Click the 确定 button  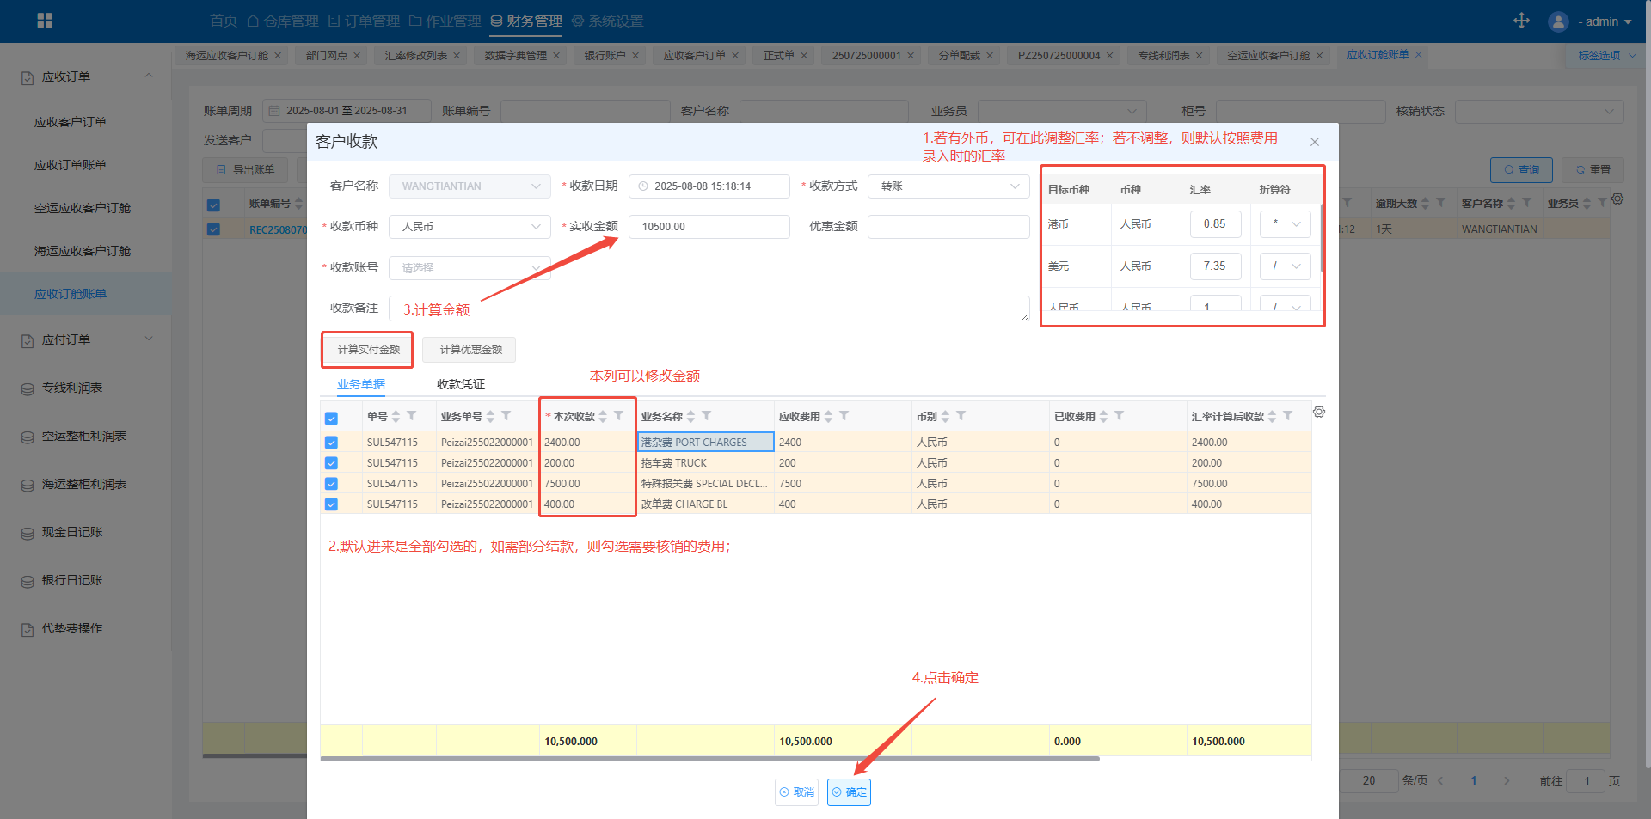pyautogui.click(x=849, y=792)
